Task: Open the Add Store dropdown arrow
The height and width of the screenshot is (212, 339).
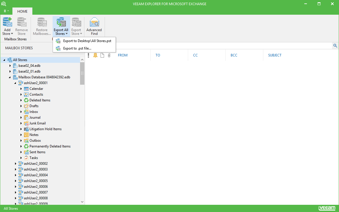Action: (x=12, y=34)
